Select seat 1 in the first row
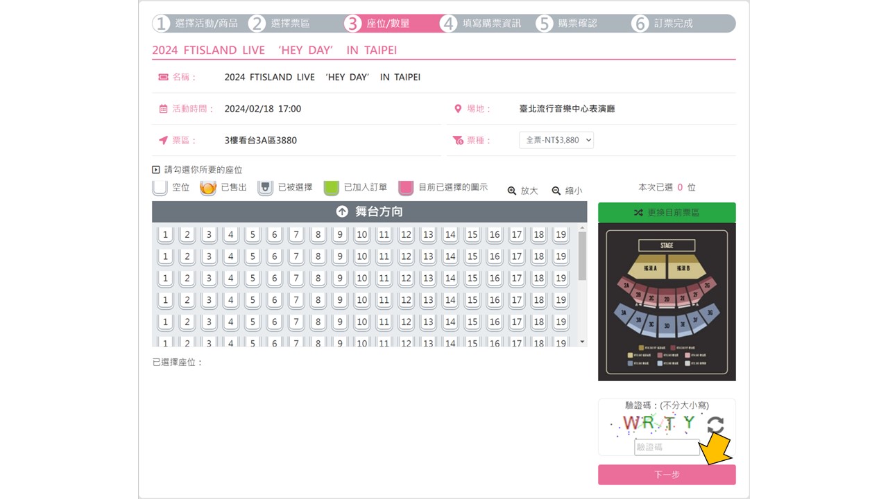Viewport: 888px width, 499px height. pyautogui.click(x=165, y=235)
